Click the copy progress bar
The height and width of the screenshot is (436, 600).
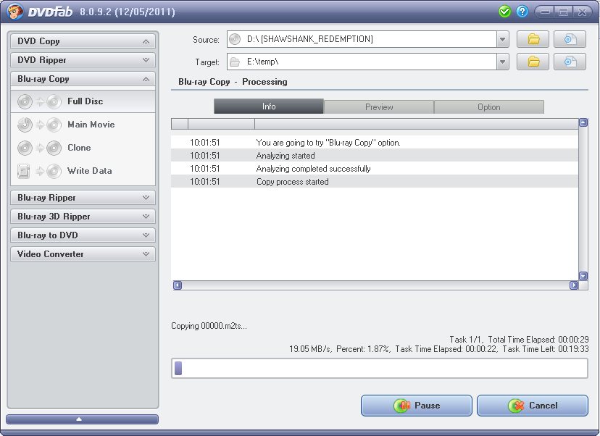tap(380, 369)
